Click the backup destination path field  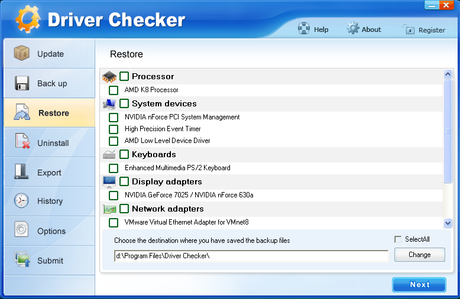[x=251, y=256]
